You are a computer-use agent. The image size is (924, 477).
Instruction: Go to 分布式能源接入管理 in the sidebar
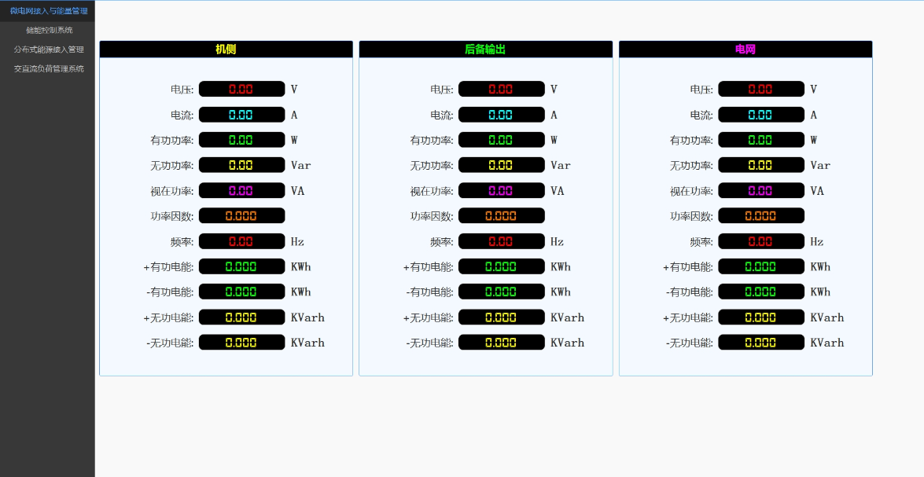(49, 50)
